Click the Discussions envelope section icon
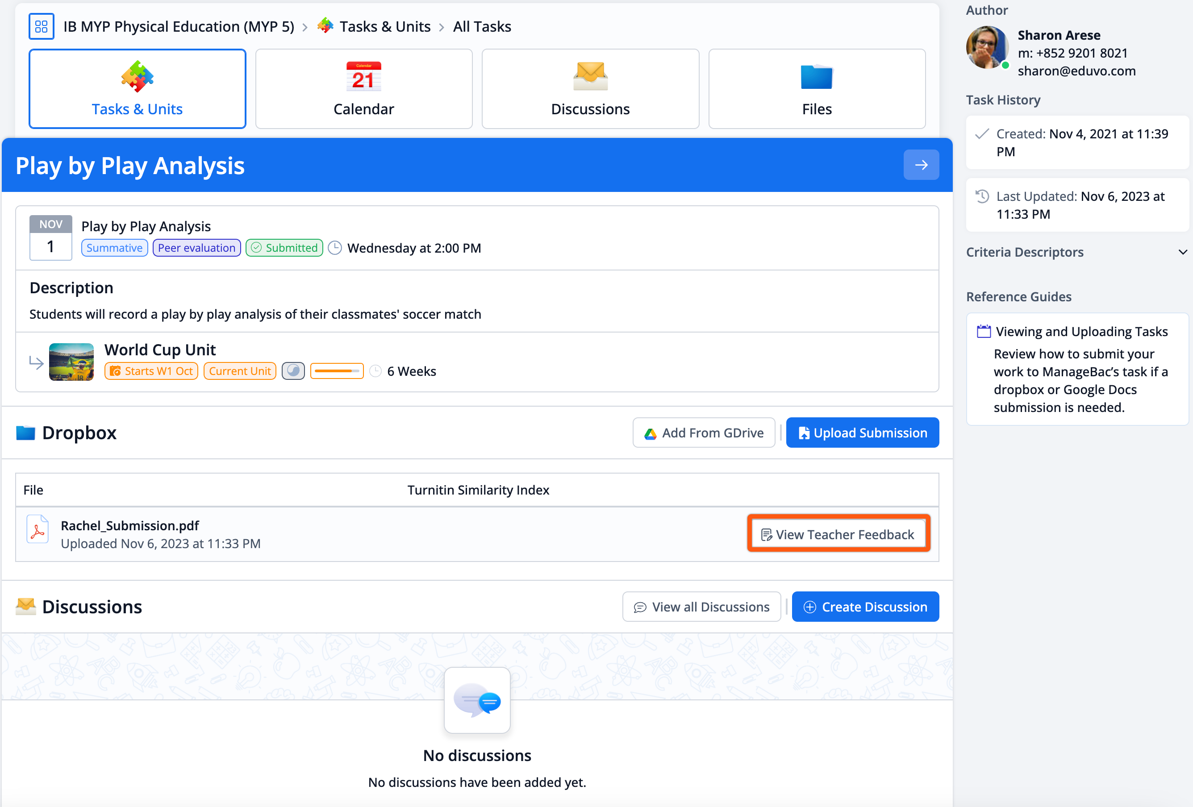The width and height of the screenshot is (1193, 807). [x=25, y=607]
